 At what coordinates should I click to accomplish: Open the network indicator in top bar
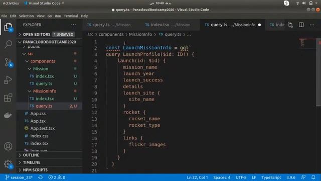coord(297,3)
